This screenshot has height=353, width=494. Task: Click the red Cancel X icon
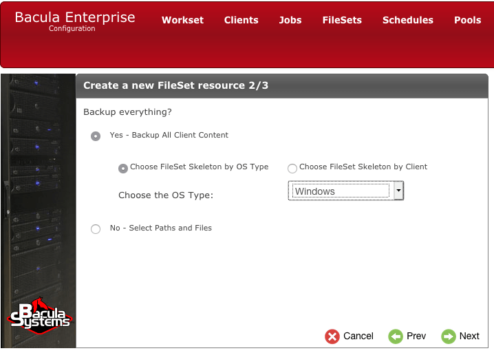point(332,336)
